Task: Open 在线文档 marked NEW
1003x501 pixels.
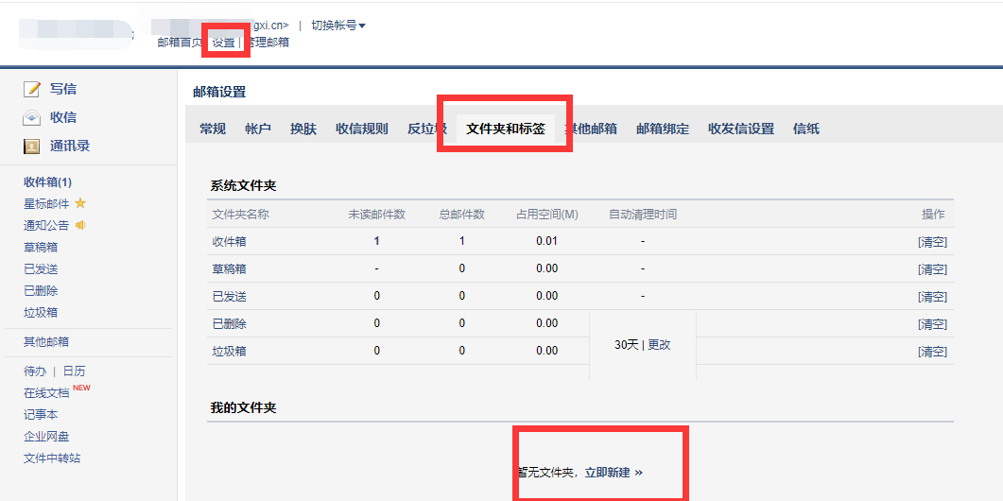Action: click(46, 392)
